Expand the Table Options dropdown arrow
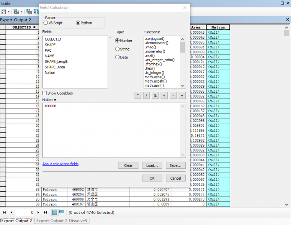Screen dimensions: 291x225 (x=9, y=12)
